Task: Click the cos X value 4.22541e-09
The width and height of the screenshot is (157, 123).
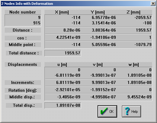Action: click(x=68, y=37)
